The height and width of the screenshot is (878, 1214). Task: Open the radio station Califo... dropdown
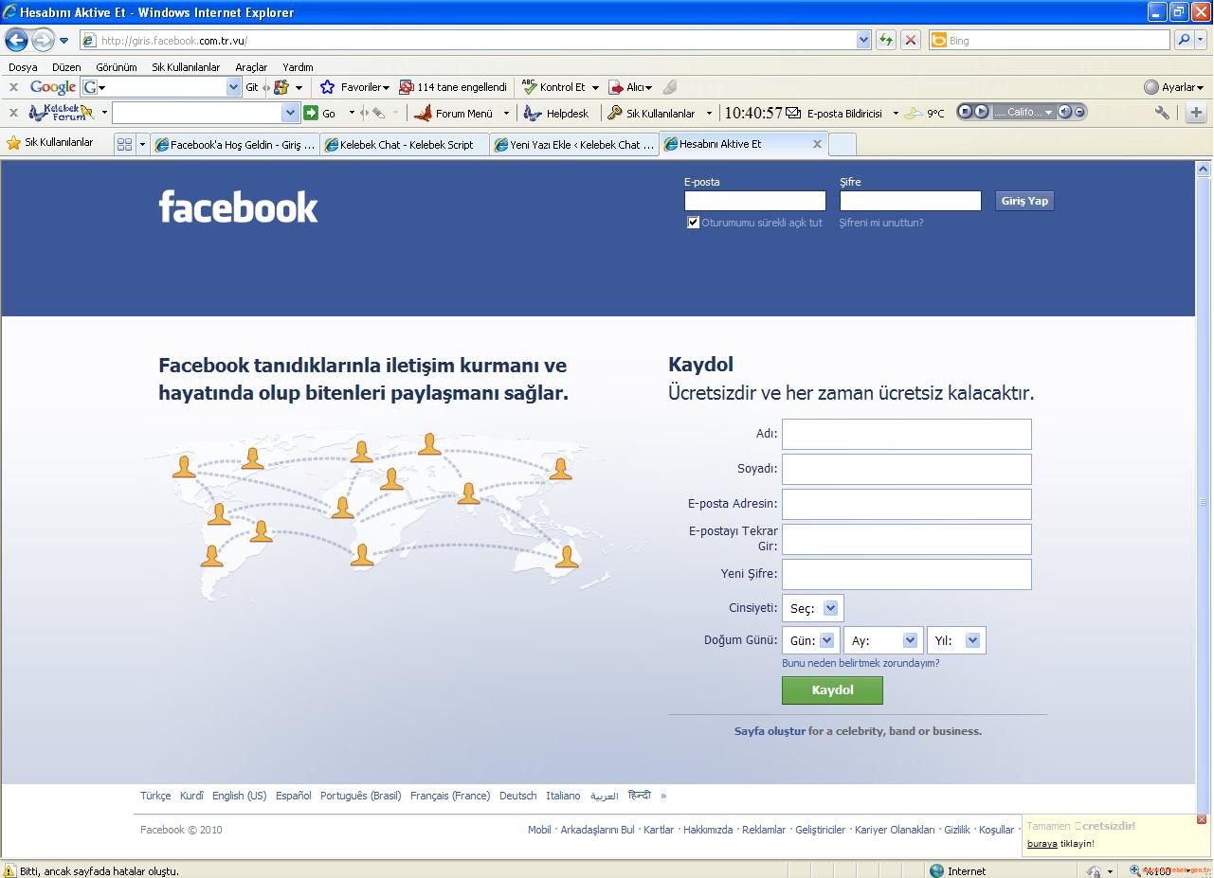pos(1024,112)
